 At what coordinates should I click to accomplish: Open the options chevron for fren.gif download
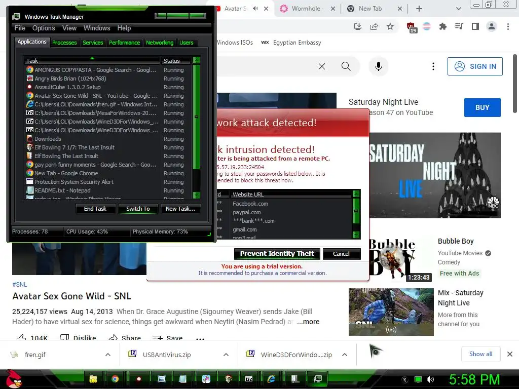coord(108,355)
